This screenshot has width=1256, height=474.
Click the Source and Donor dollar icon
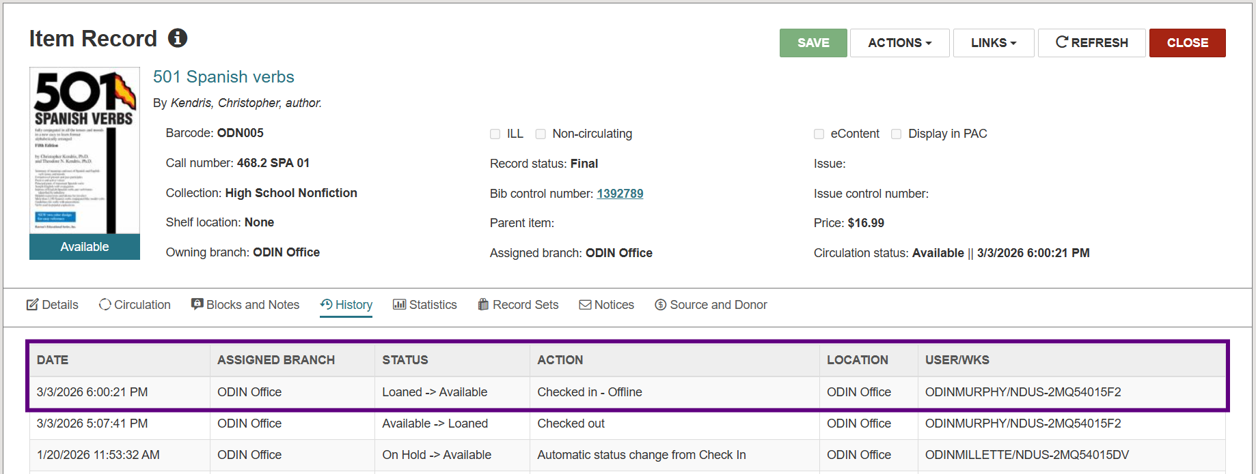pos(660,305)
